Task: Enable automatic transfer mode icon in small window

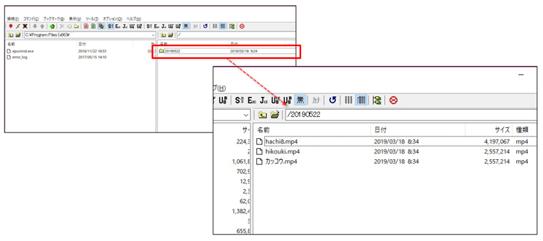Action: 101,26
